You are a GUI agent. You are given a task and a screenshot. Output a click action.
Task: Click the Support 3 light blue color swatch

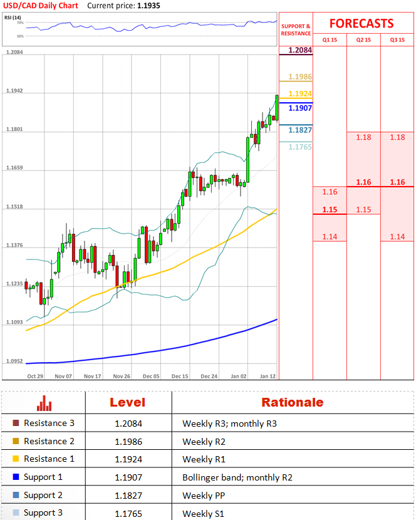point(16,512)
